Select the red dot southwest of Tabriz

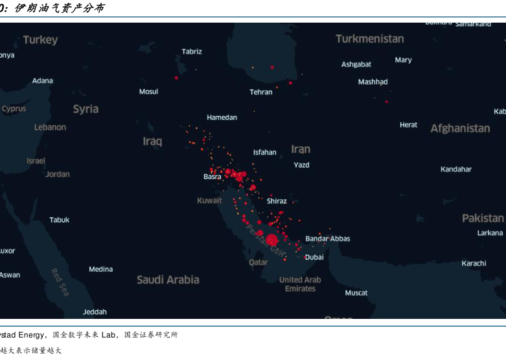(176, 78)
